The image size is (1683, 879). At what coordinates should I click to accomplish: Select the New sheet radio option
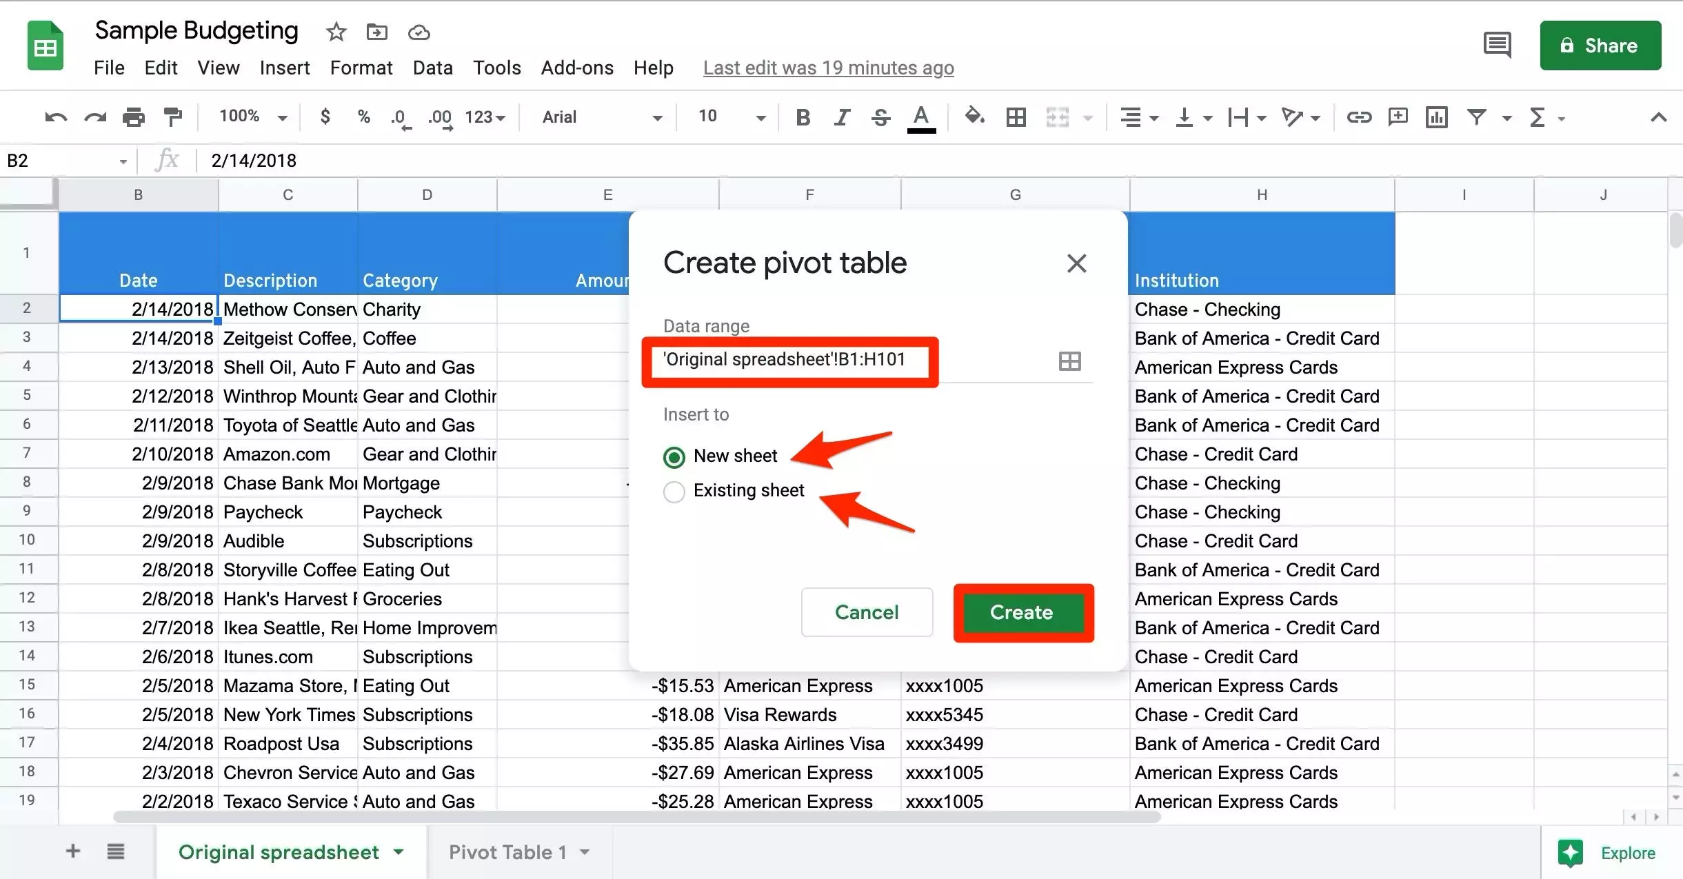[674, 457]
